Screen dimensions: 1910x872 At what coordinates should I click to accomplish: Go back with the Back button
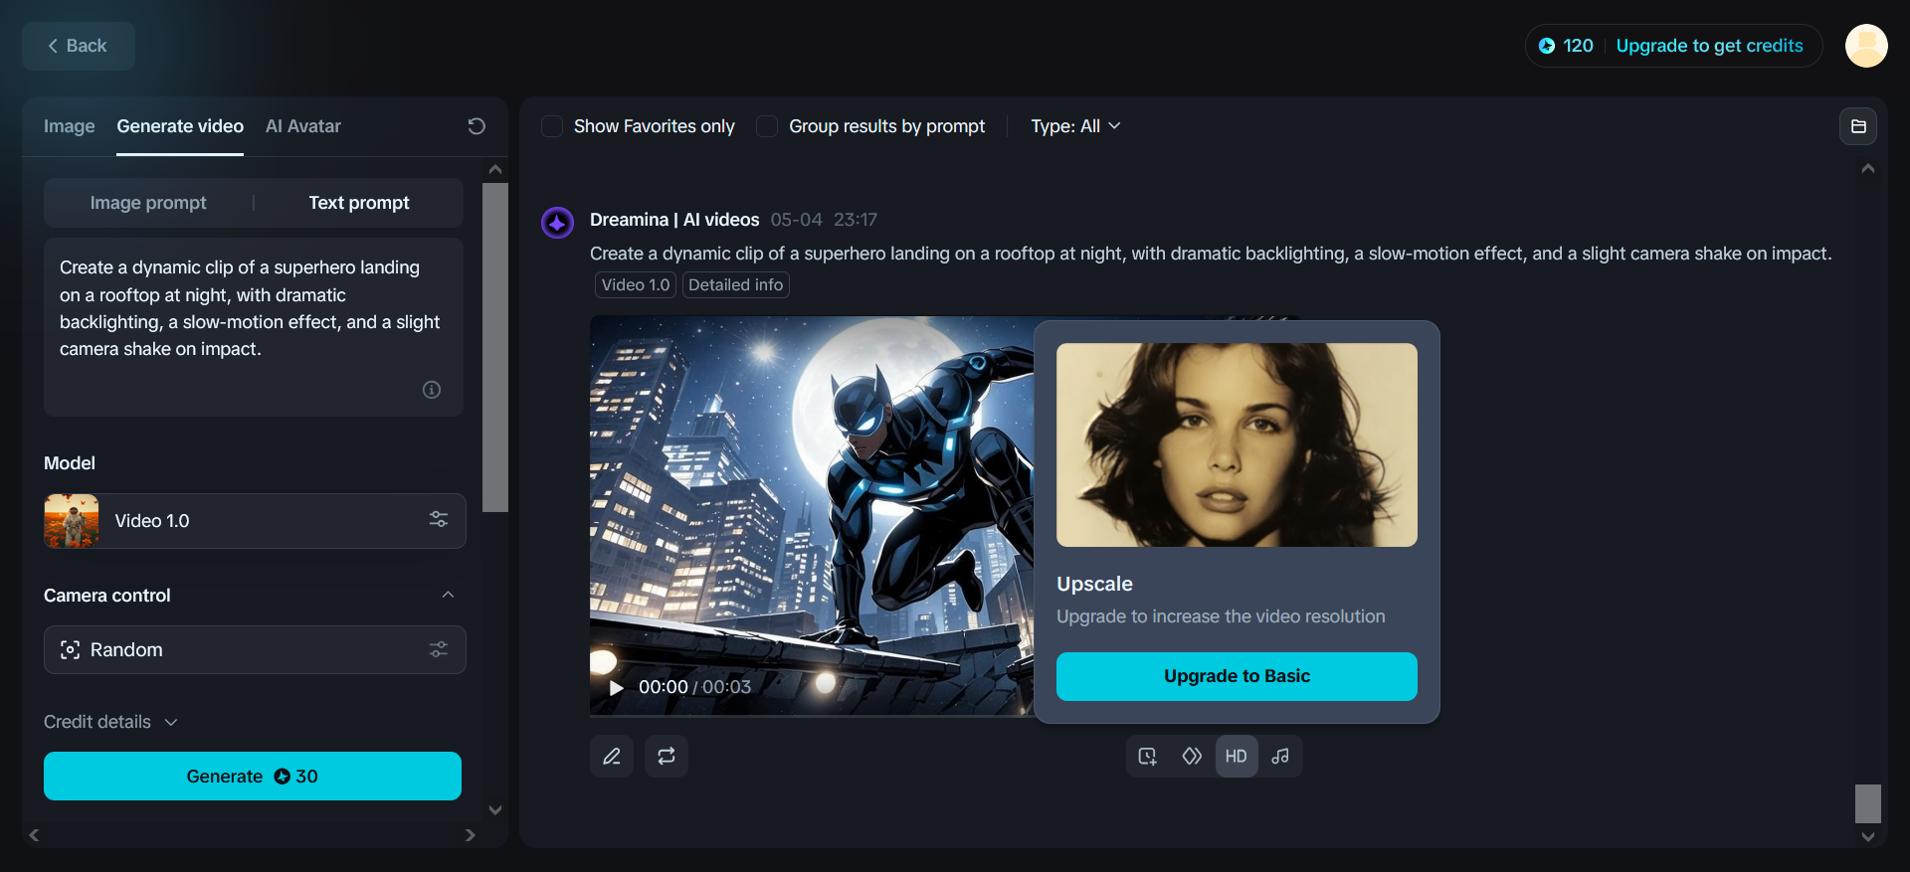79,46
